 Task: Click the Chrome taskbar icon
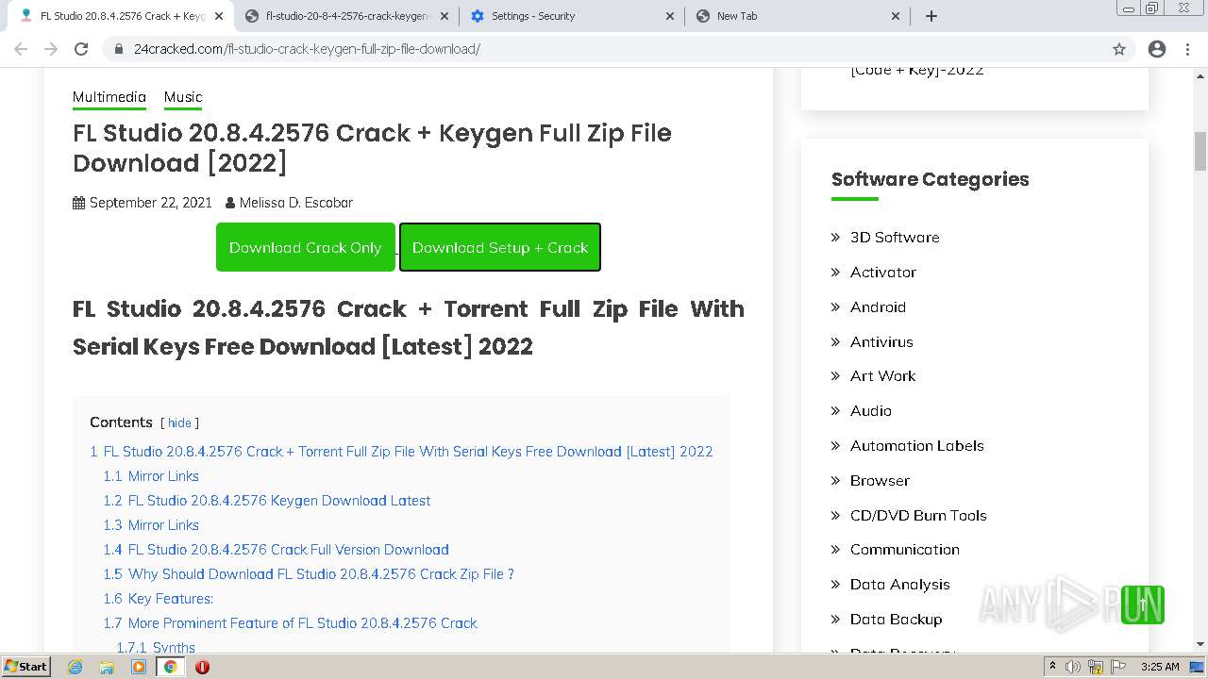tap(170, 667)
